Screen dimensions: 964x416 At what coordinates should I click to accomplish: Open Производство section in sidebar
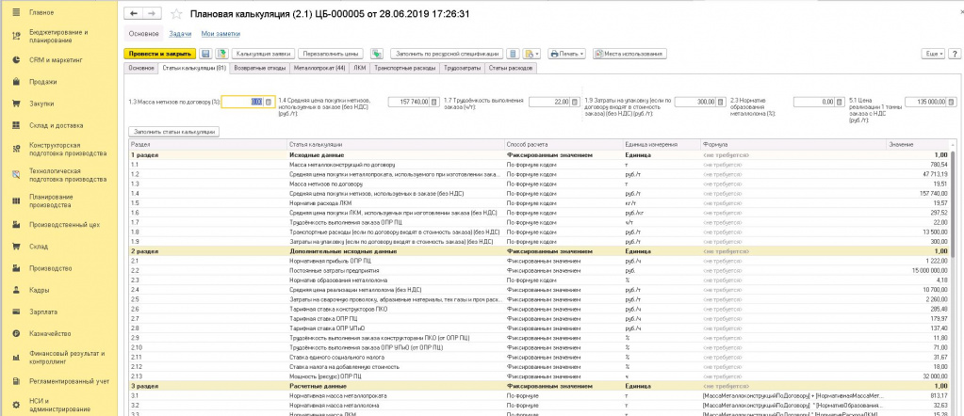tap(59, 268)
